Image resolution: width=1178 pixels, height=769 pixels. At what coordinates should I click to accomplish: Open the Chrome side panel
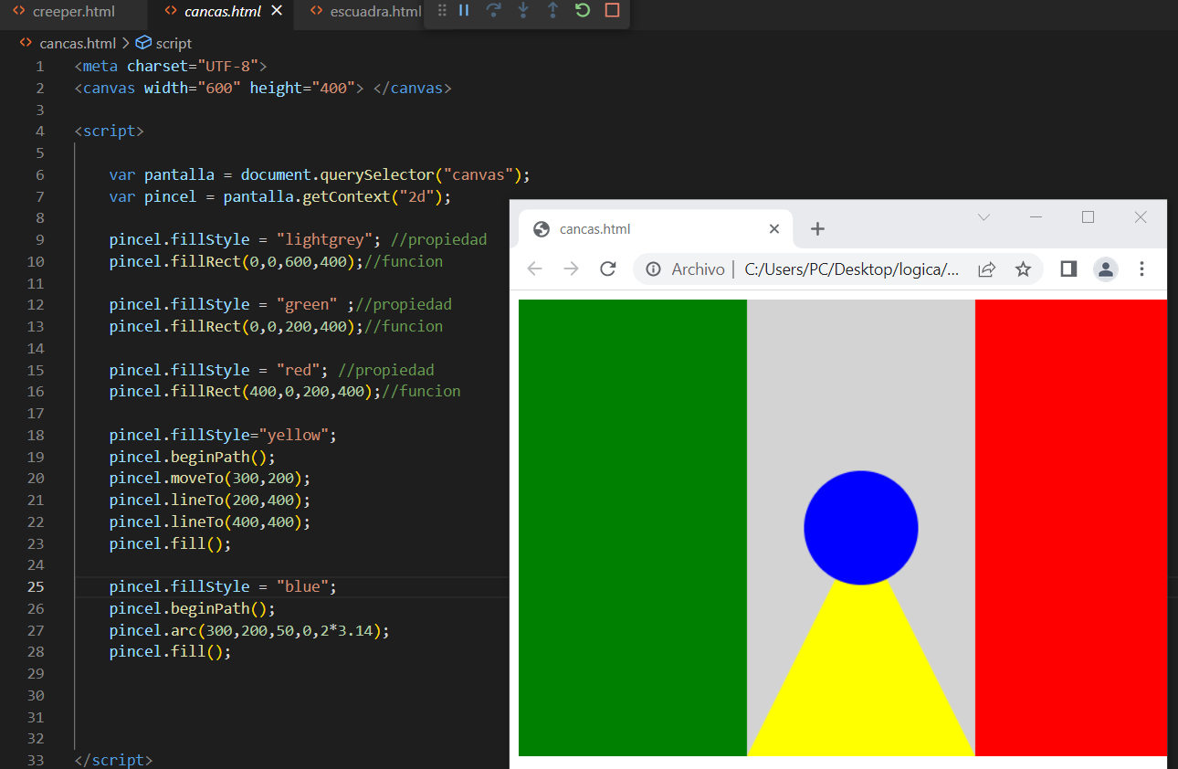pyautogui.click(x=1068, y=269)
